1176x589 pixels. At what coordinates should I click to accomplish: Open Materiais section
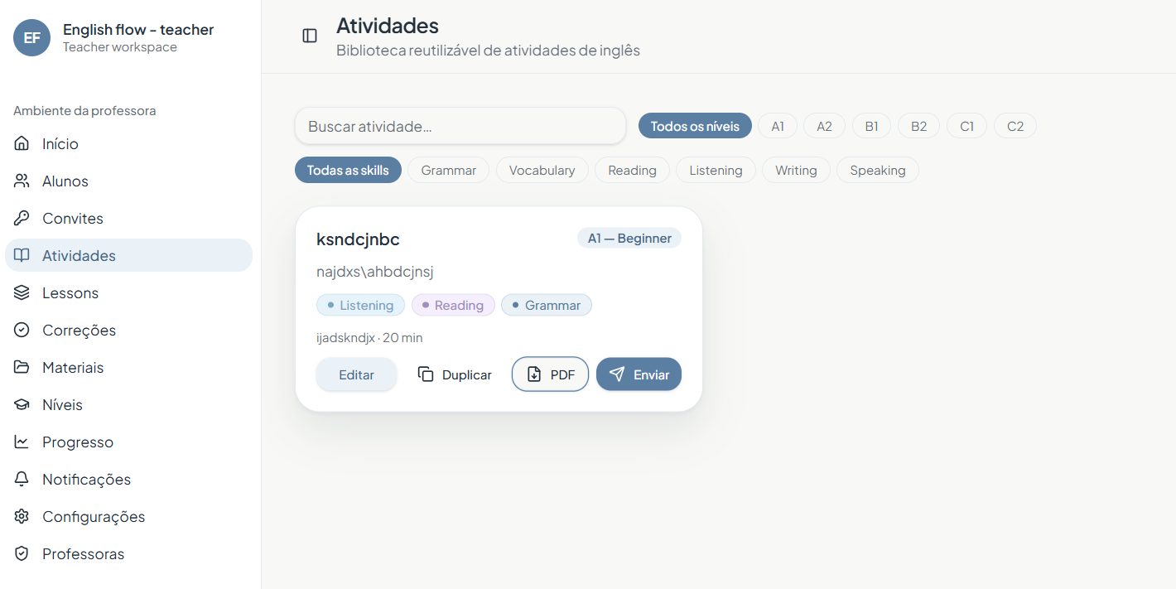128,367
